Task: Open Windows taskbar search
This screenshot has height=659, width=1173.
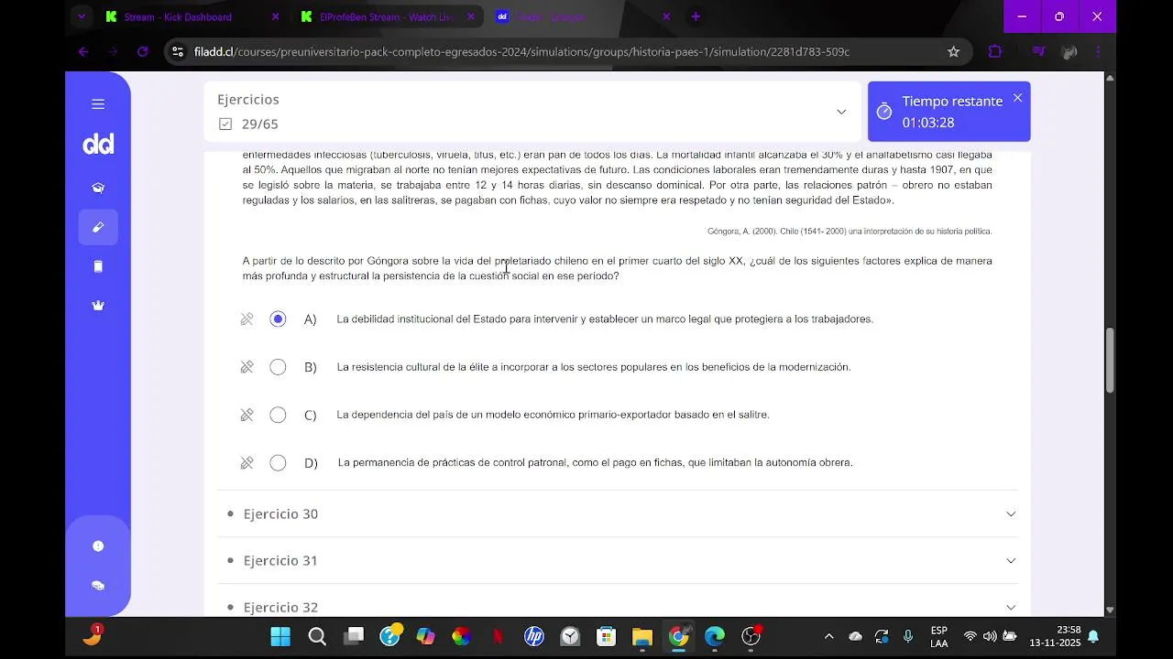Action: tap(317, 637)
